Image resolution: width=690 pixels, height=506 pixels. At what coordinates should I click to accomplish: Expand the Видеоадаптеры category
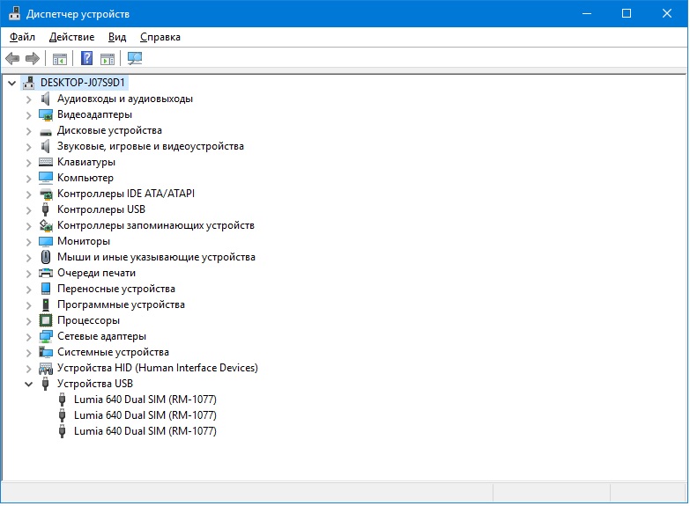point(28,115)
